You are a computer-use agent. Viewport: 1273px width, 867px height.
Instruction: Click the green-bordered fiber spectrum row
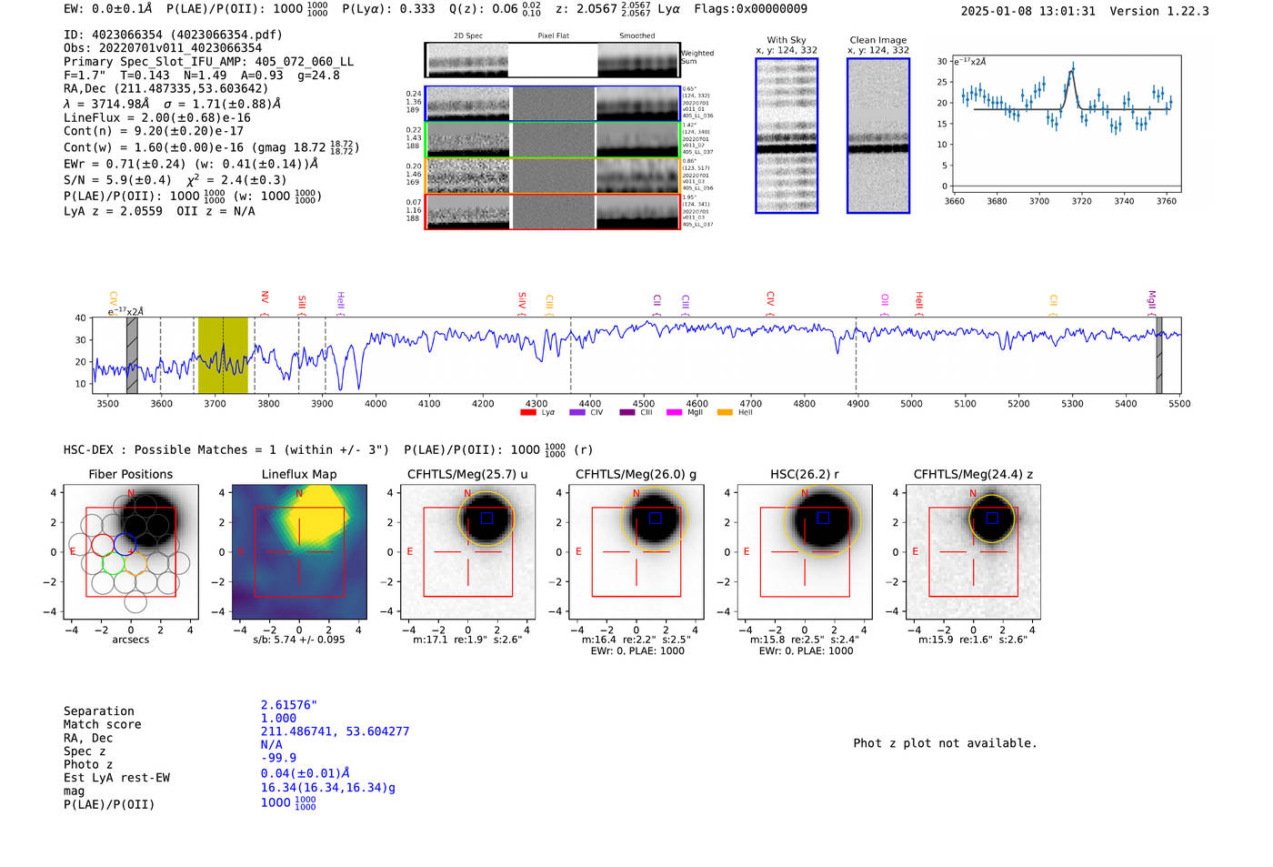click(x=553, y=140)
